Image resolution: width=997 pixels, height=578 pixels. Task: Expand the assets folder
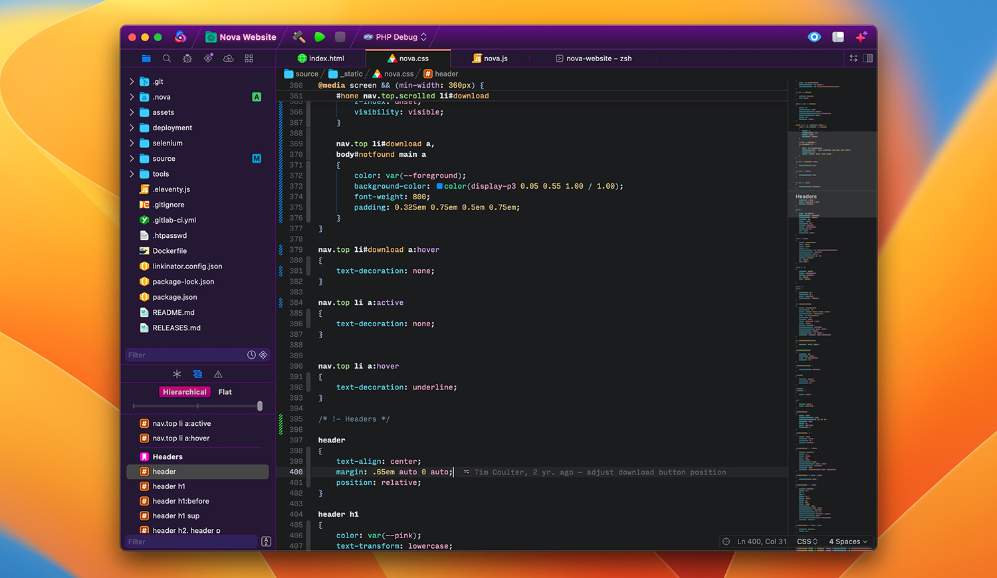(x=132, y=112)
